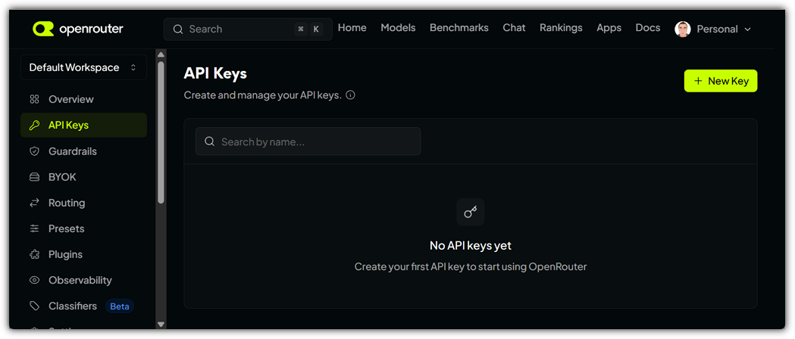Open the Models page

398,28
